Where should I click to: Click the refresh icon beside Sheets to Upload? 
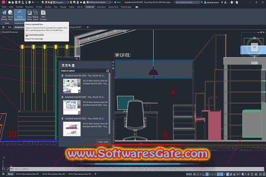pos(108,71)
